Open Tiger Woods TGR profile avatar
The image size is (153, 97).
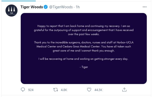tap(11, 11)
